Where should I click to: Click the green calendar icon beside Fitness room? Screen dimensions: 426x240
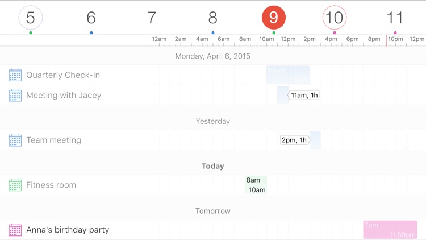15,185
